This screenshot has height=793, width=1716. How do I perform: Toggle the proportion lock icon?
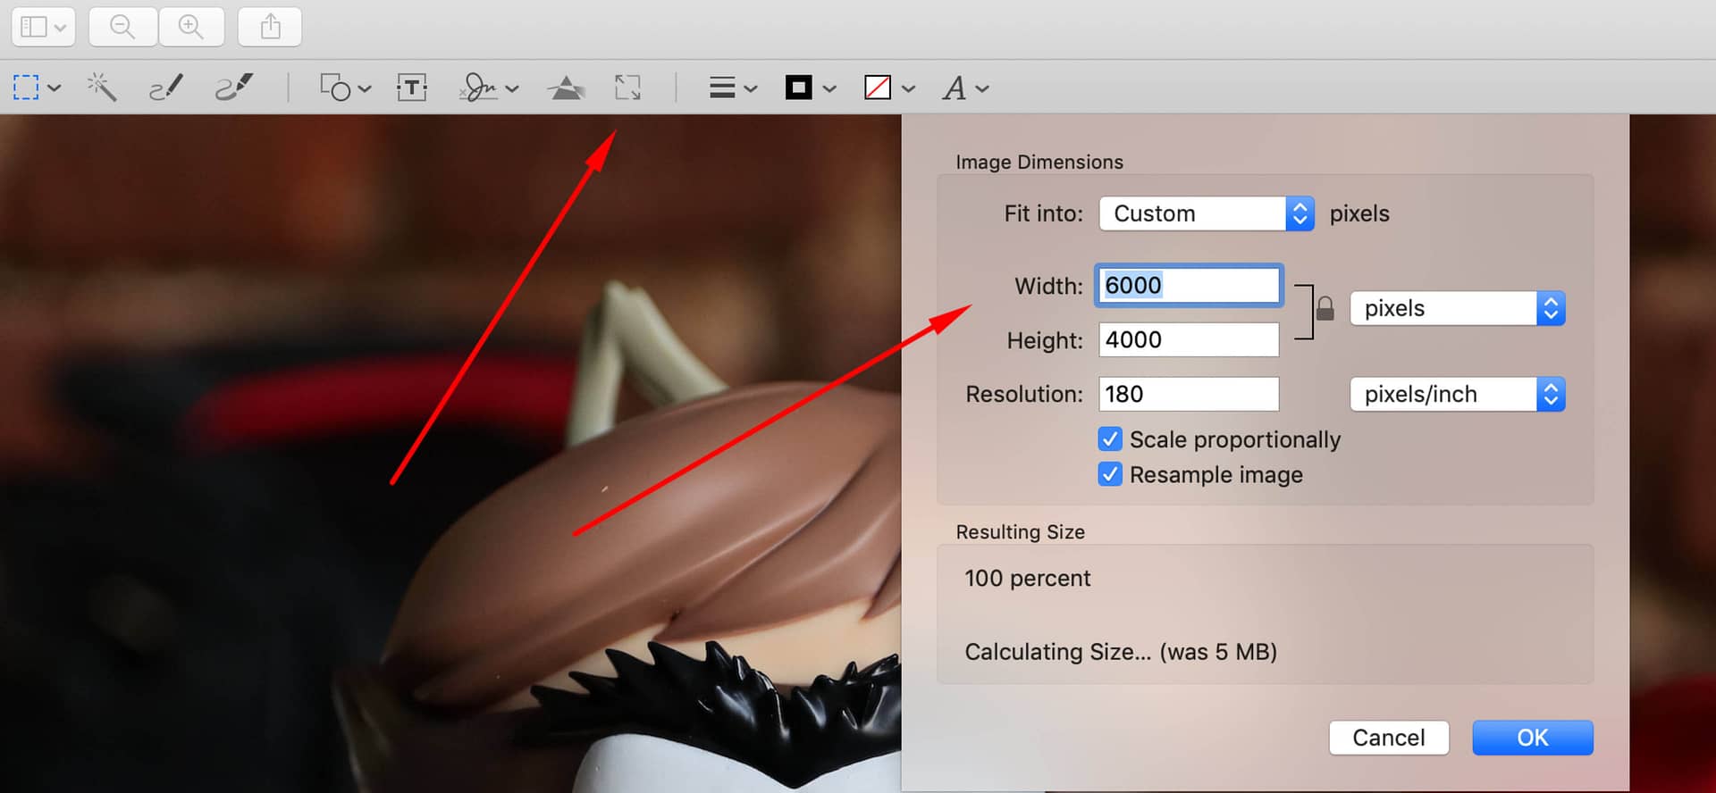[x=1325, y=309]
